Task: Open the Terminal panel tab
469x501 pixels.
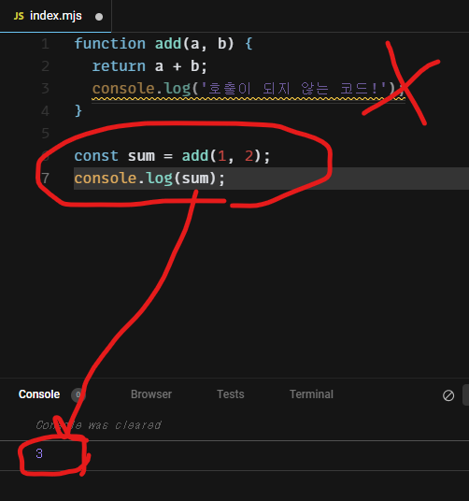Action: click(311, 394)
